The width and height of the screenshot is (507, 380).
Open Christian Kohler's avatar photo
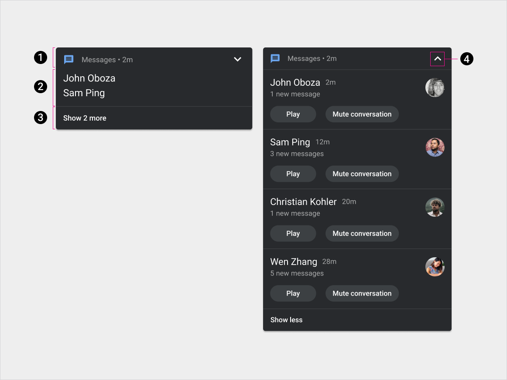coord(435,207)
